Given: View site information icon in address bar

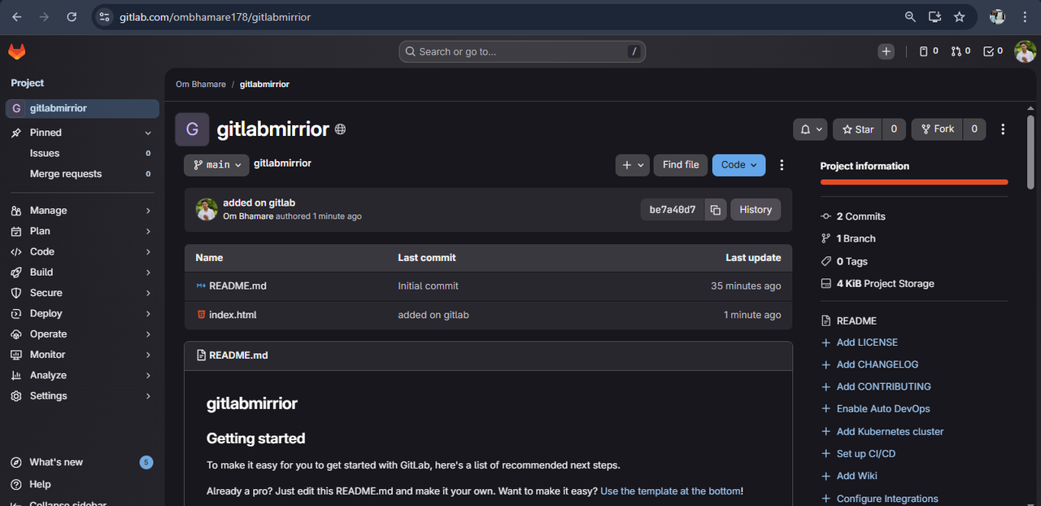Looking at the screenshot, I should pyautogui.click(x=103, y=16).
